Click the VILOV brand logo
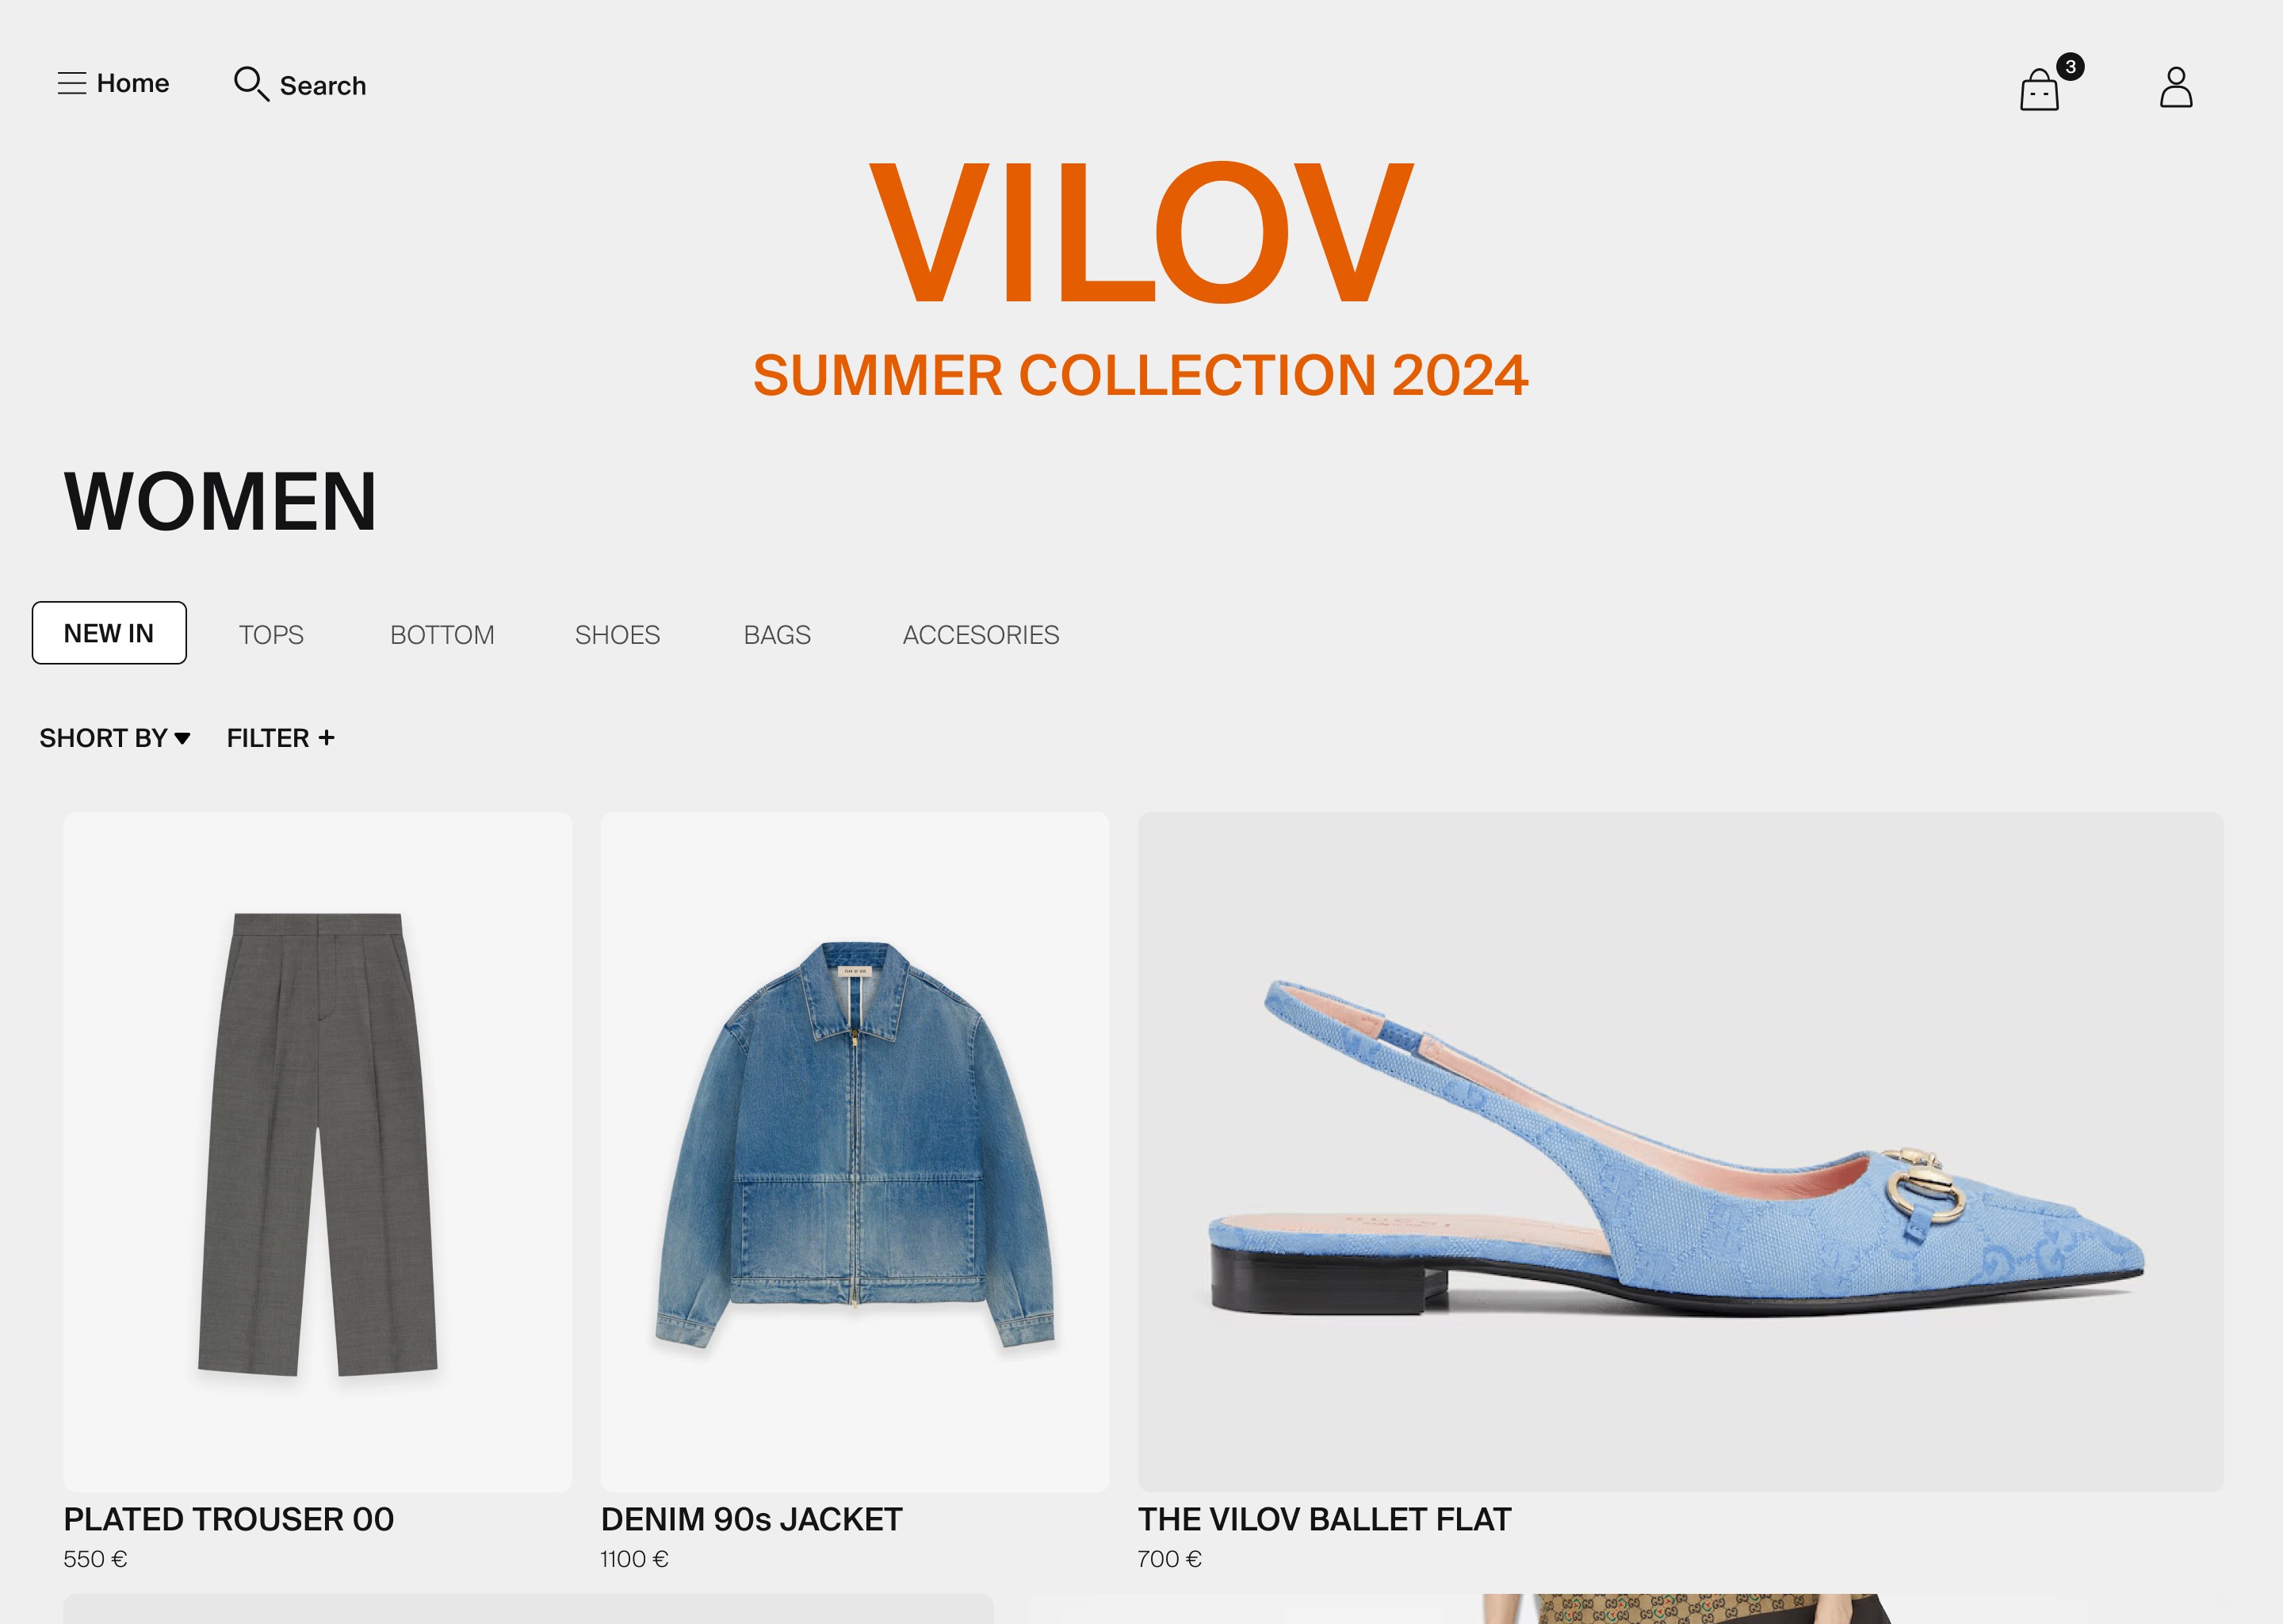Viewport: 2283px width, 1624px height. pyautogui.click(x=1141, y=232)
